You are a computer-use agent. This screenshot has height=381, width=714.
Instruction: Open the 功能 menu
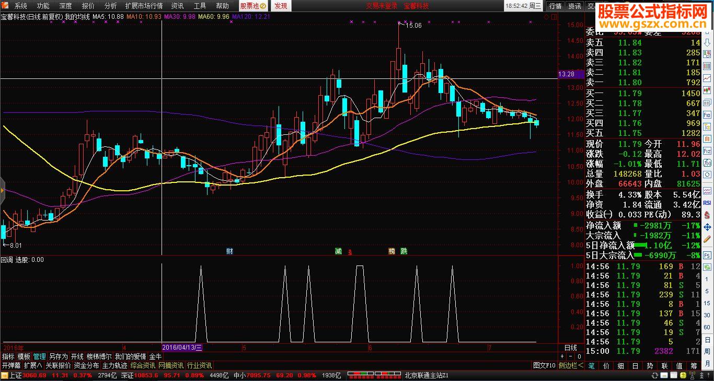pos(43,6)
